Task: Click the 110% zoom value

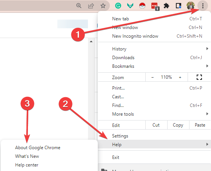Action: [166, 77]
